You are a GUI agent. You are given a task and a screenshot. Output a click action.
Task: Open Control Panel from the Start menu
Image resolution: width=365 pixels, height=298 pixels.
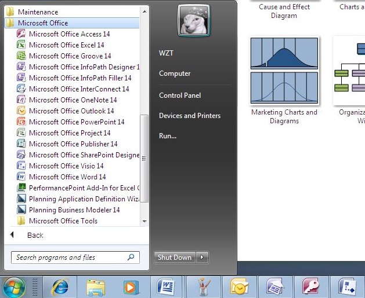tap(179, 95)
